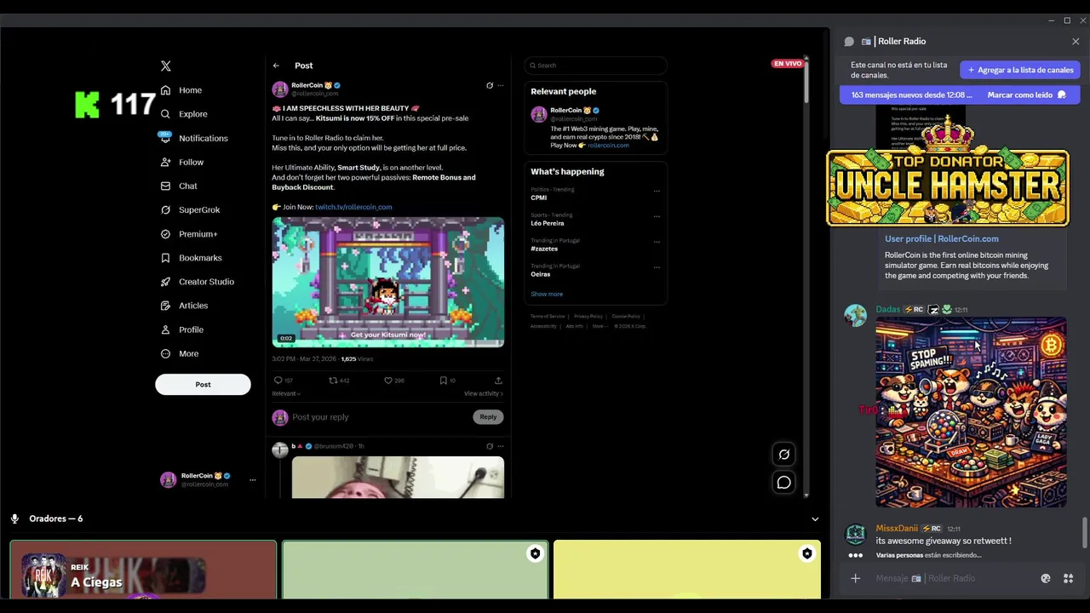Open the apps icon in chat bar

coord(1068,579)
